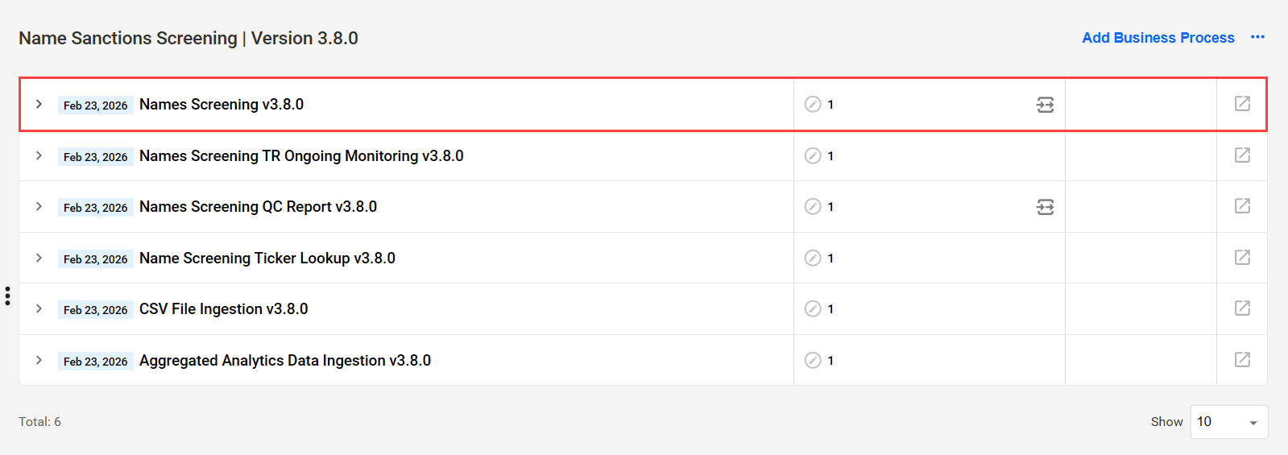Expand Names Screening TR Ongoing Monitoring row
Image resolution: width=1288 pixels, height=455 pixels.
39,155
